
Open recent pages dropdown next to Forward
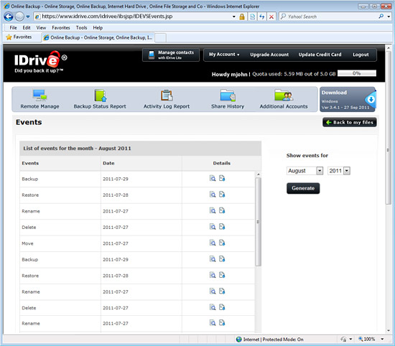28,17
